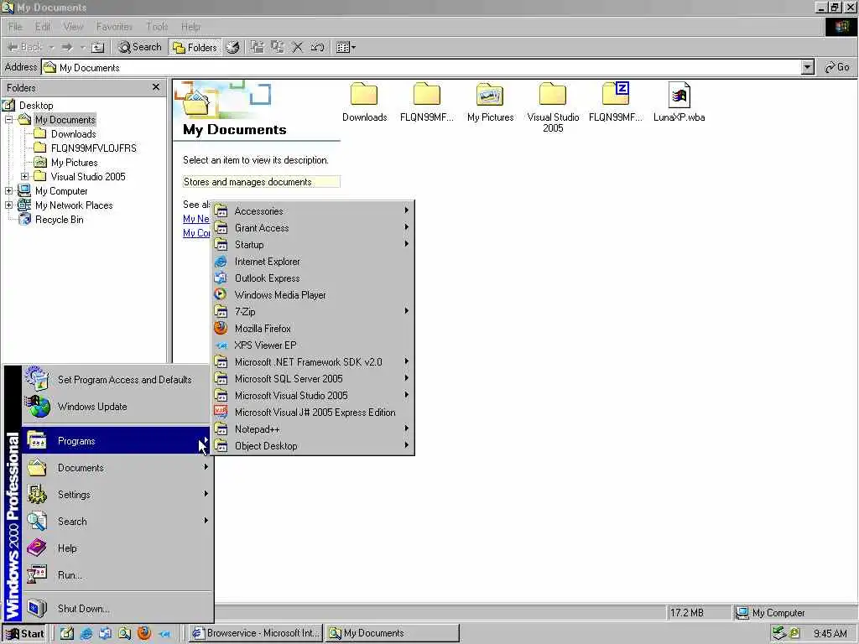Image resolution: width=859 pixels, height=644 pixels.
Task: Expand the Object Desktop submenu arrow
Action: point(407,445)
